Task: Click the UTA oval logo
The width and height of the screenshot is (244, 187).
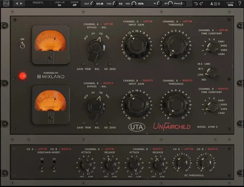Action: pos(137,127)
